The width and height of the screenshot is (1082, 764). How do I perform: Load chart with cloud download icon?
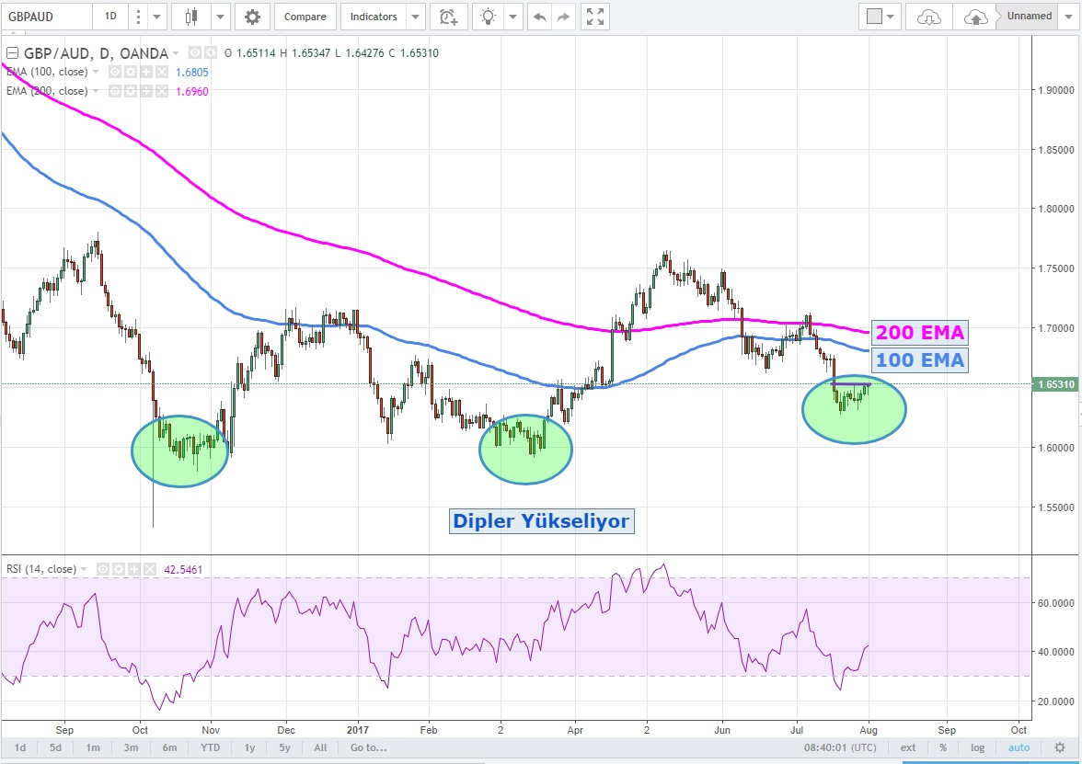(930, 17)
